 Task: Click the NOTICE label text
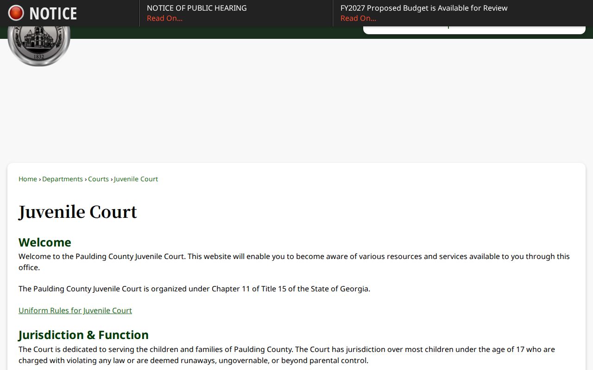(x=53, y=13)
